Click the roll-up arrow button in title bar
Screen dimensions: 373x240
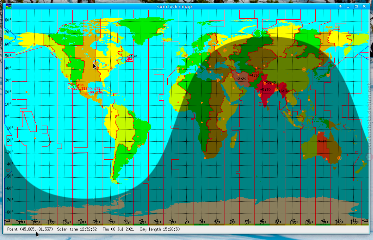coord(340,7)
